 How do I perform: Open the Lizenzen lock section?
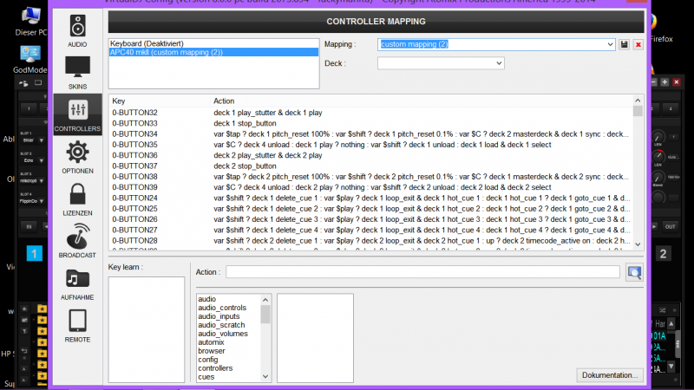click(x=77, y=198)
